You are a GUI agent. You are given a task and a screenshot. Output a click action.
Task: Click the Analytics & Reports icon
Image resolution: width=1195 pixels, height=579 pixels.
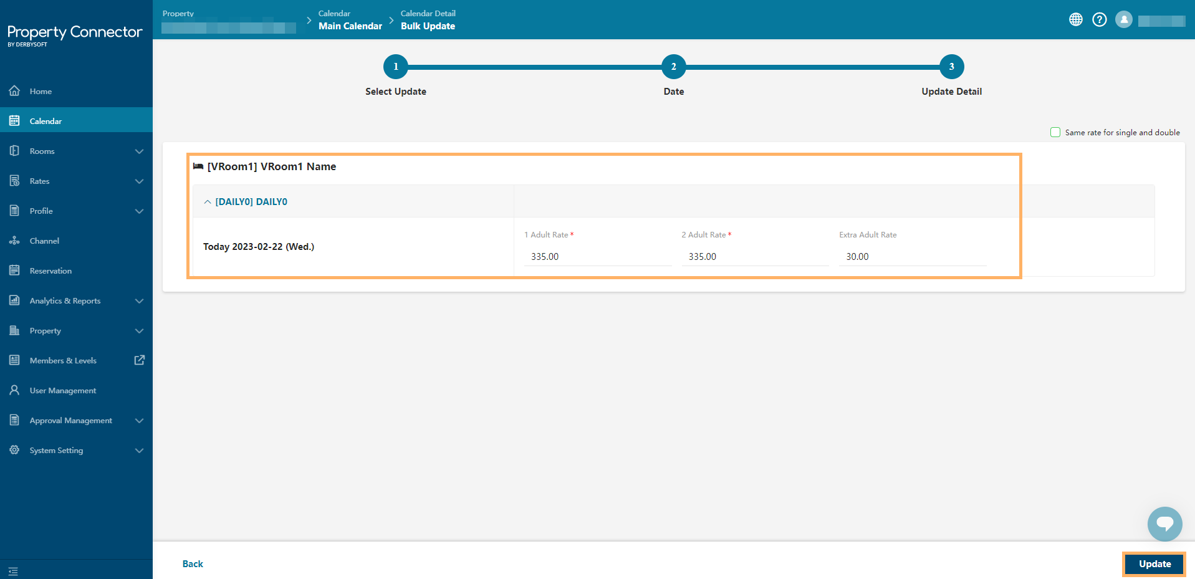pyautogui.click(x=14, y=300)
